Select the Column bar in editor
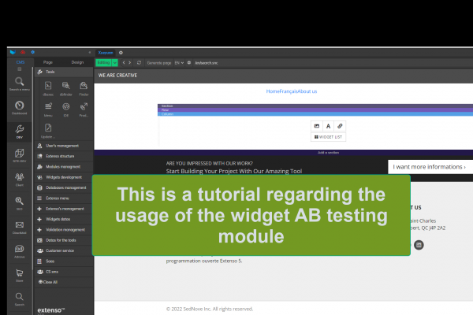473x315 pixels. pyautogui.click(x=315, y=114)
